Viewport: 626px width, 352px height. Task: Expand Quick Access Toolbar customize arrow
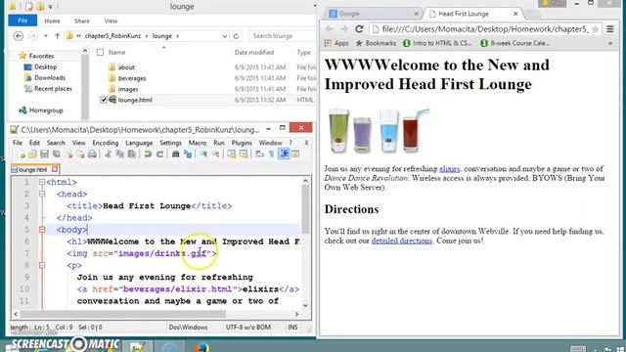51,7
